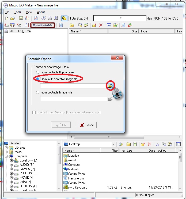
Task: Click the remove-item icon with red X and dotted box
Action: pos(19,25)
